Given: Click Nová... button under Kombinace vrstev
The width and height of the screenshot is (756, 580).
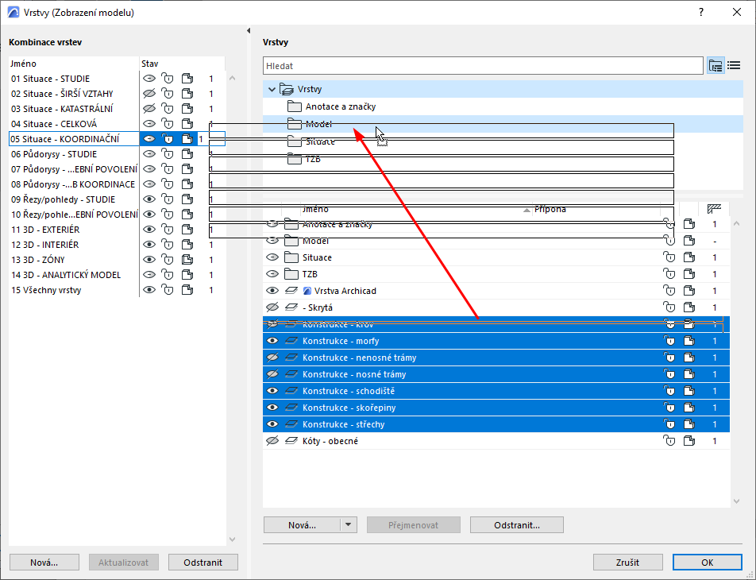Looking at the screenshot, I should pos(44,563).
